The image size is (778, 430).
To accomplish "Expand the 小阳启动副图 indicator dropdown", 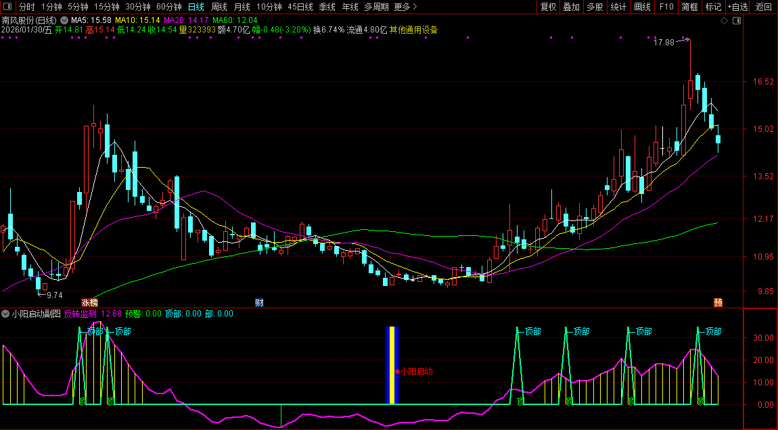I will pyautogui.click(x=5, y=314).
